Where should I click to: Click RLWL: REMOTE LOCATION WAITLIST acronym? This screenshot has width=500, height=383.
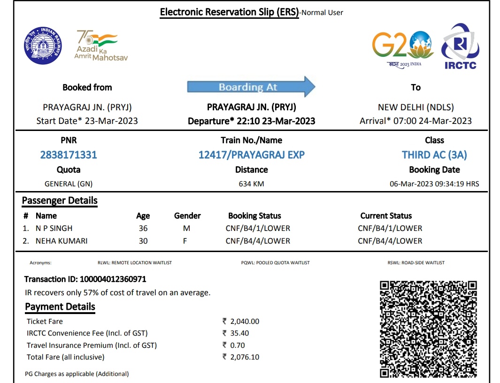pos(135,263)
